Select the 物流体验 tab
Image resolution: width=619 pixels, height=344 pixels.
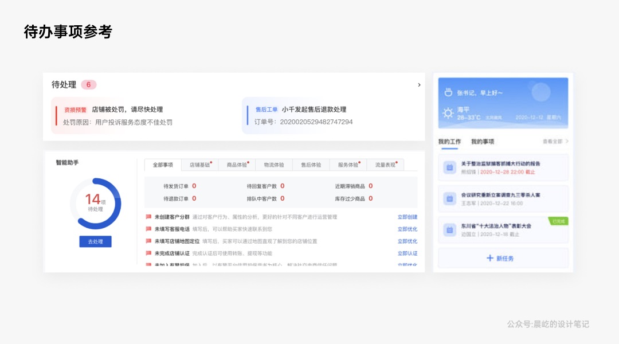tap(273, 165)
